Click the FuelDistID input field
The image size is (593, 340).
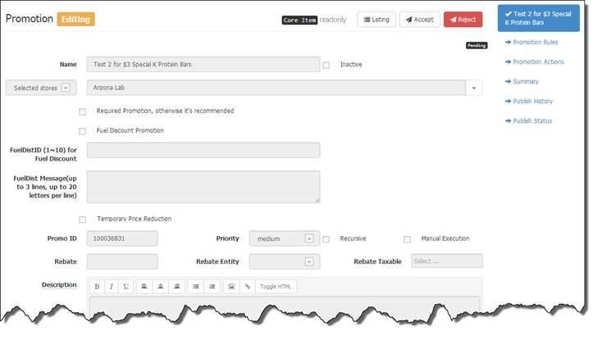(x=203, y=150)
